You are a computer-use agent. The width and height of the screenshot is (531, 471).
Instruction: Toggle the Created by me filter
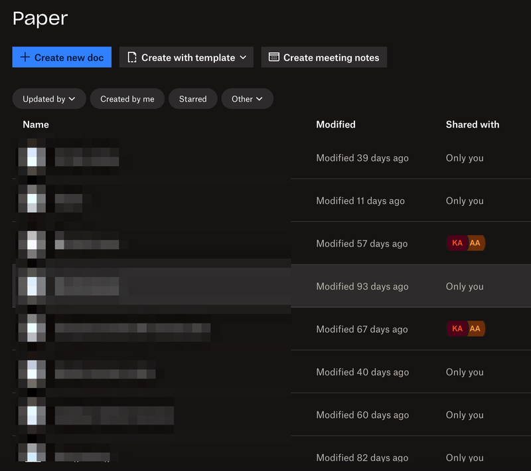pyautogui.click(x=127, y=99)
